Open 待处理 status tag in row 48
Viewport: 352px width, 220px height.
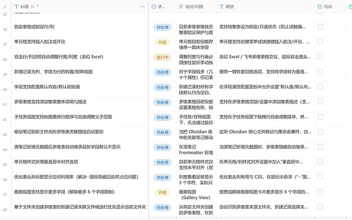tap(163, 207)
